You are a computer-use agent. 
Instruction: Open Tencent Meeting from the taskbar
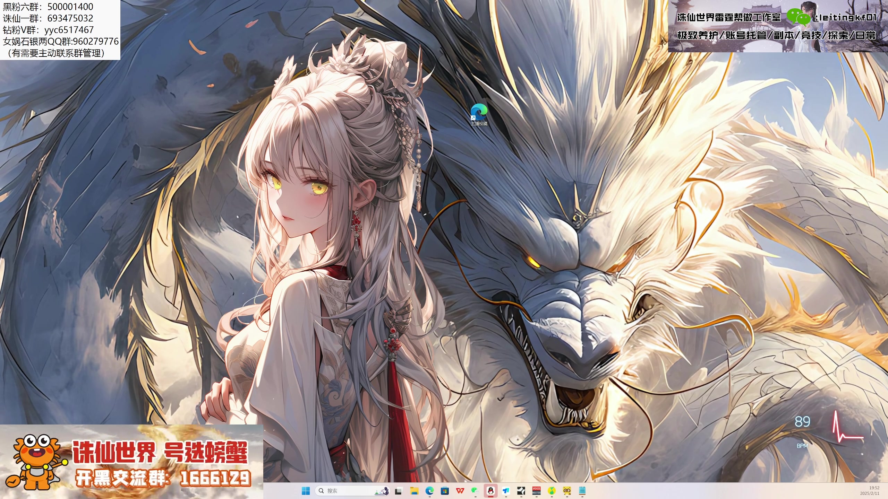(506, 491)
